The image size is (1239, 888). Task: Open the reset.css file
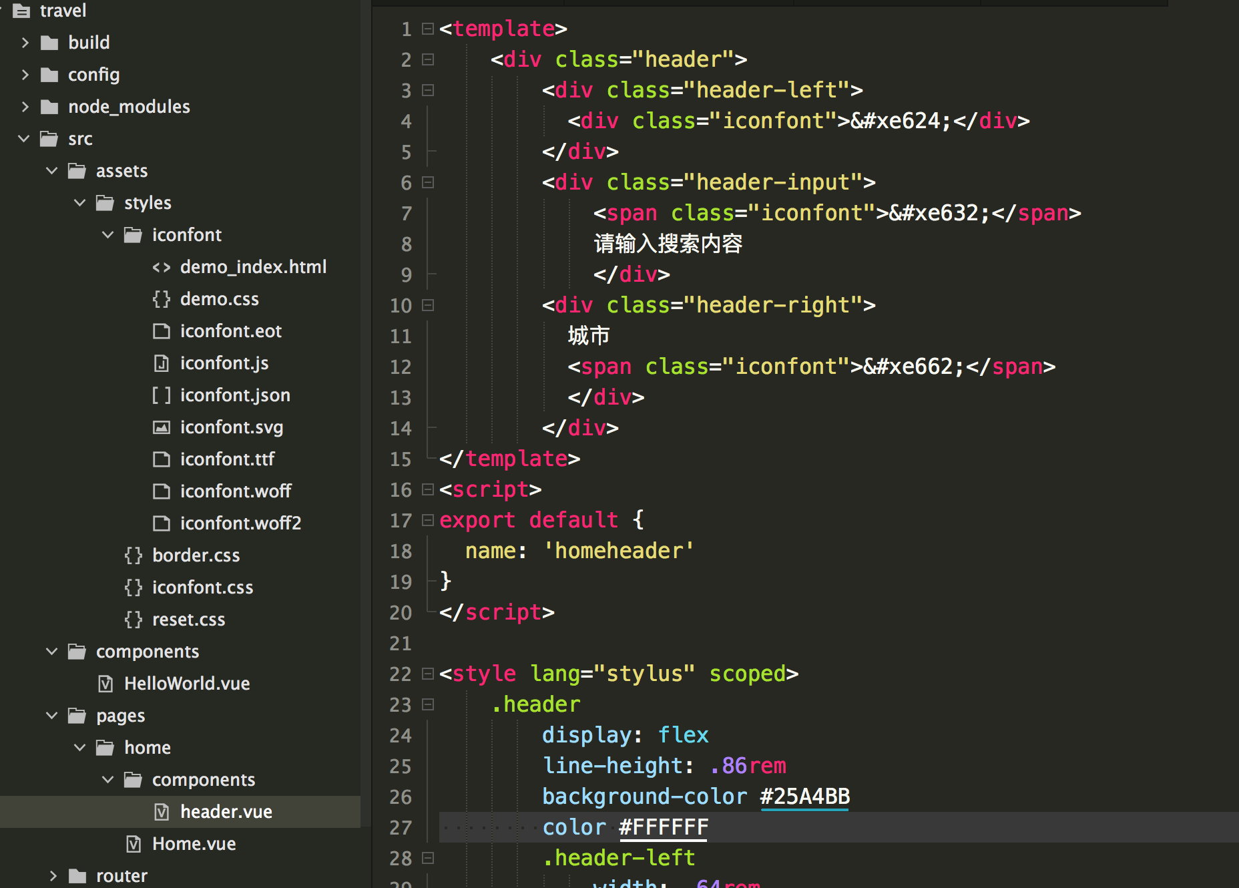coord(189,620)
